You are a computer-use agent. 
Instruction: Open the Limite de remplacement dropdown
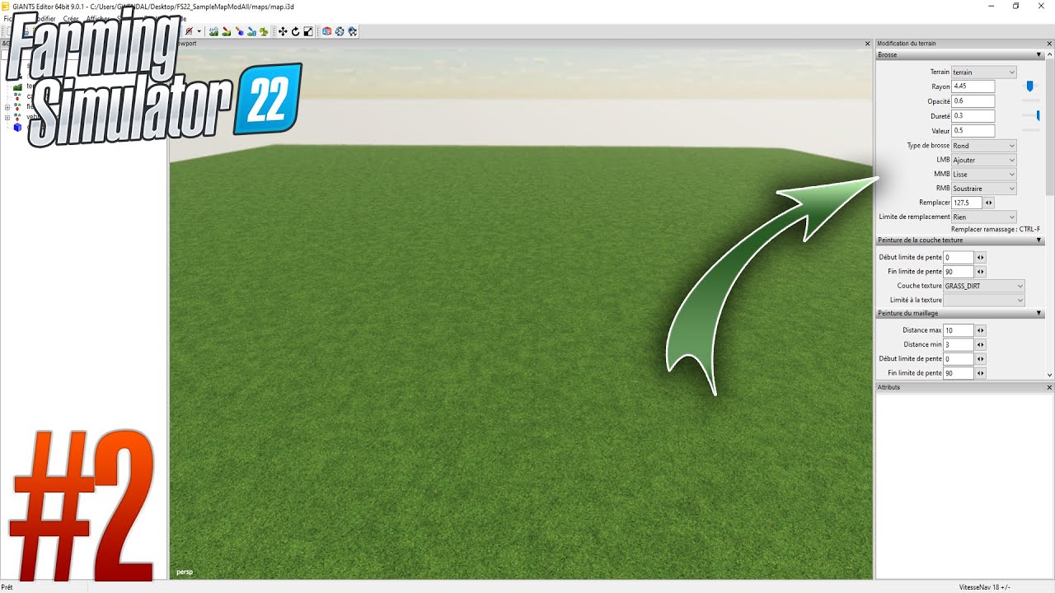(x=984, y=217)
